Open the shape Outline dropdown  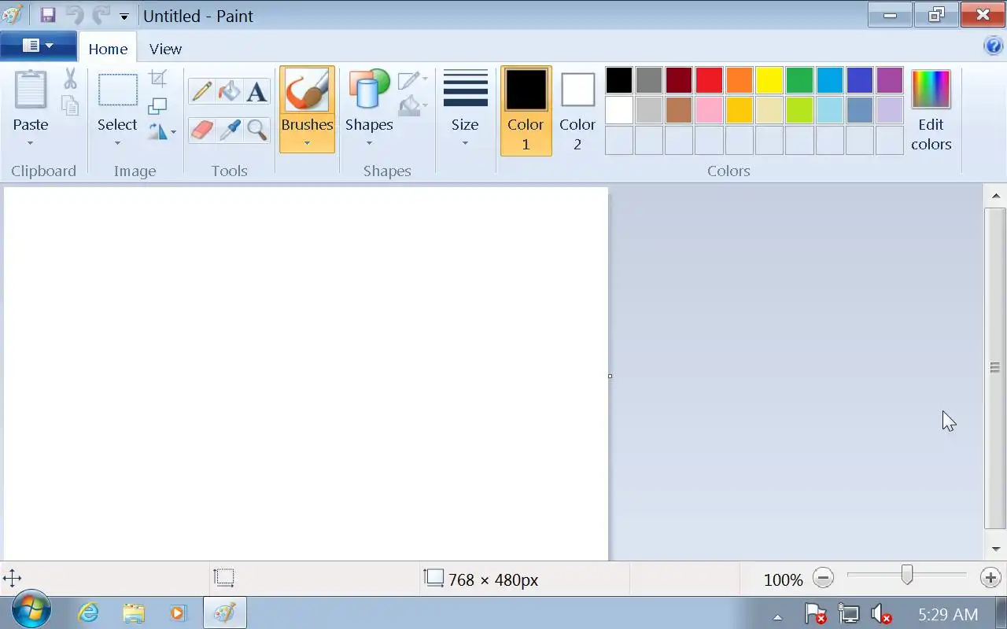(412, 79)
